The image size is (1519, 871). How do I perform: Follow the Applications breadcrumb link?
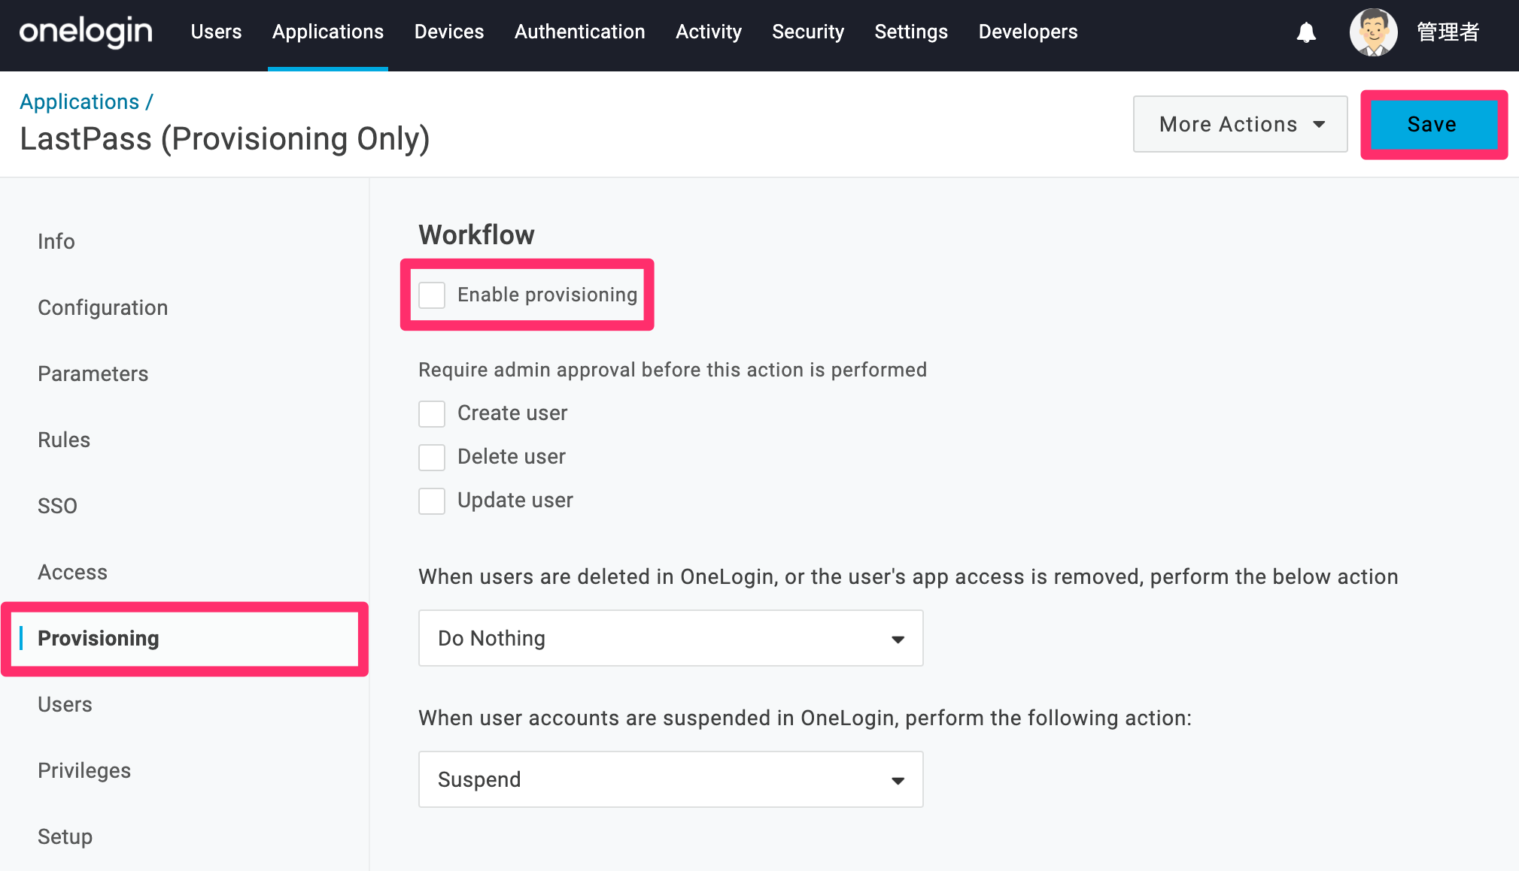tap(80, 101)
